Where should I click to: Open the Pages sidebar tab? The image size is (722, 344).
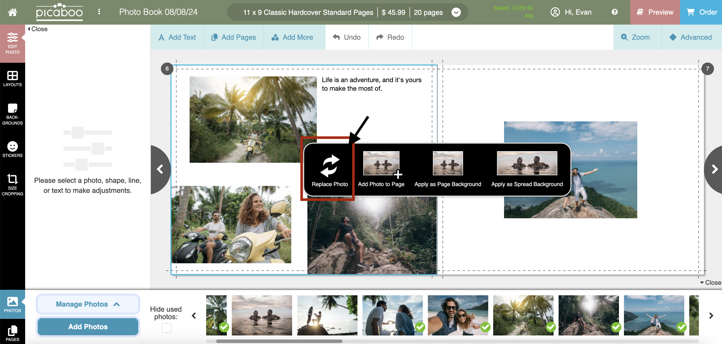coord(12,333)
